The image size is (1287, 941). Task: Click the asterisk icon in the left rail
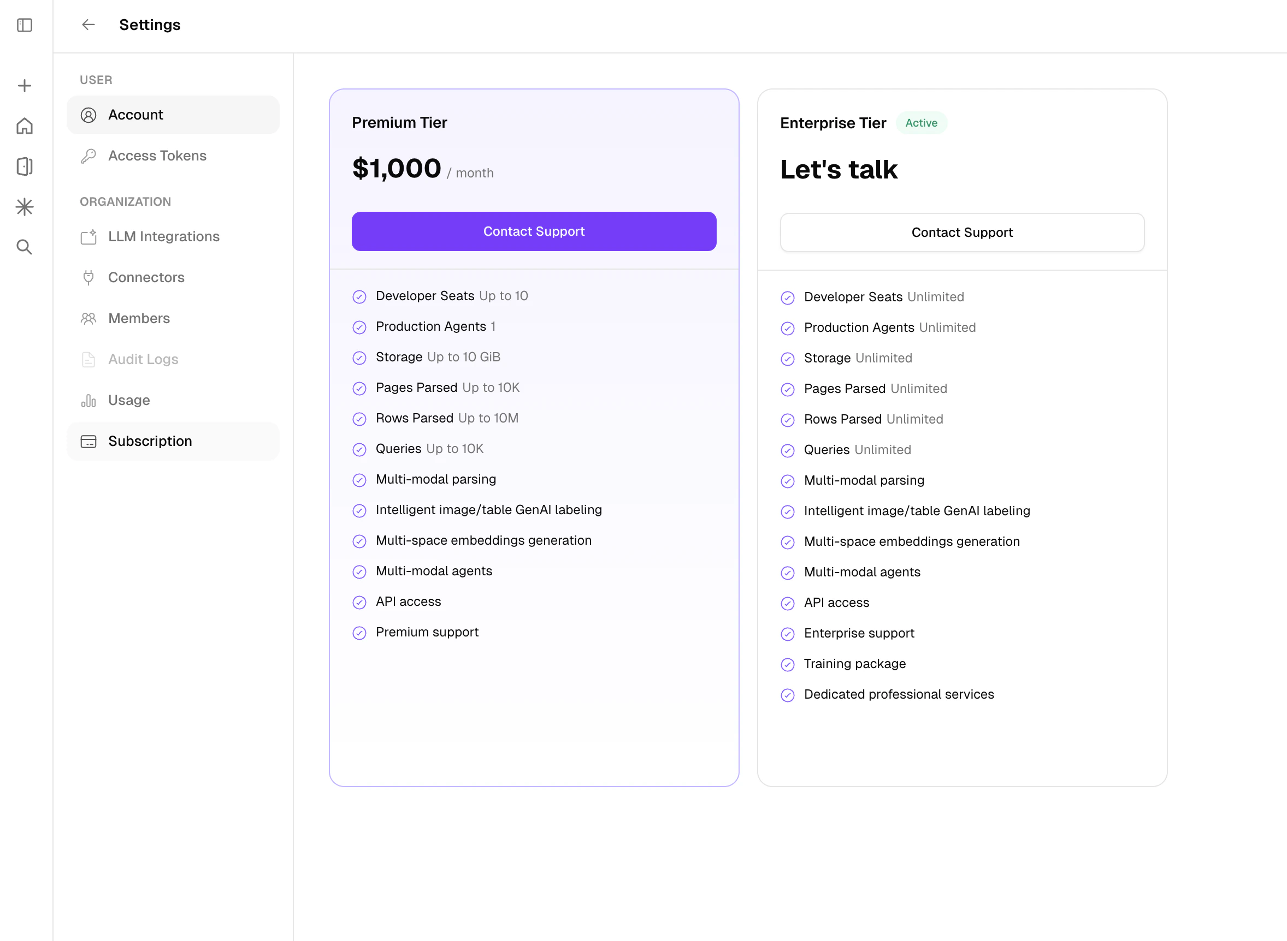(x=24, y=207)
